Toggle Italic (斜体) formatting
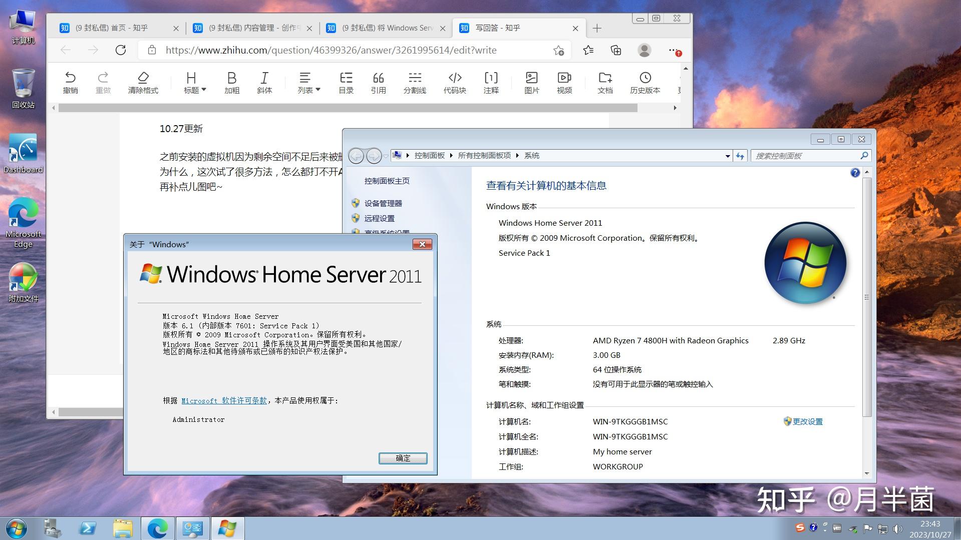 pos(264,83)
